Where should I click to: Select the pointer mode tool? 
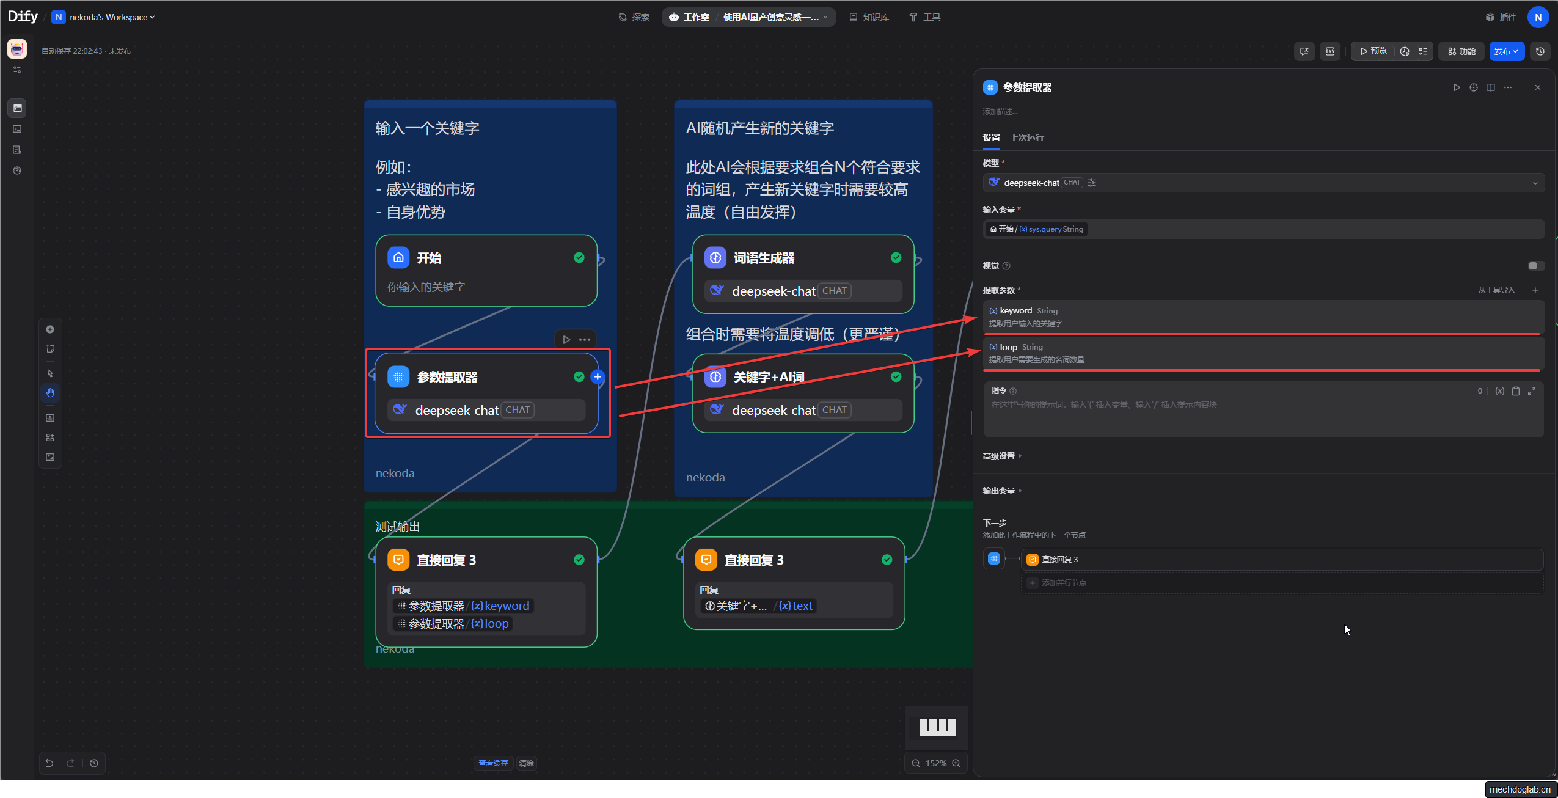50,373
